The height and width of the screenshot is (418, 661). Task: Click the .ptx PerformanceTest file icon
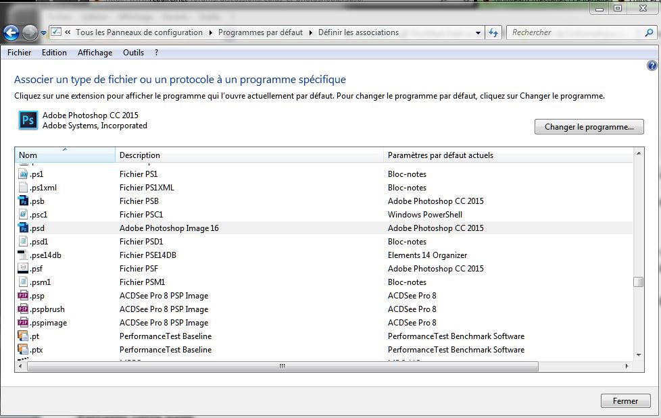(23, 349)
